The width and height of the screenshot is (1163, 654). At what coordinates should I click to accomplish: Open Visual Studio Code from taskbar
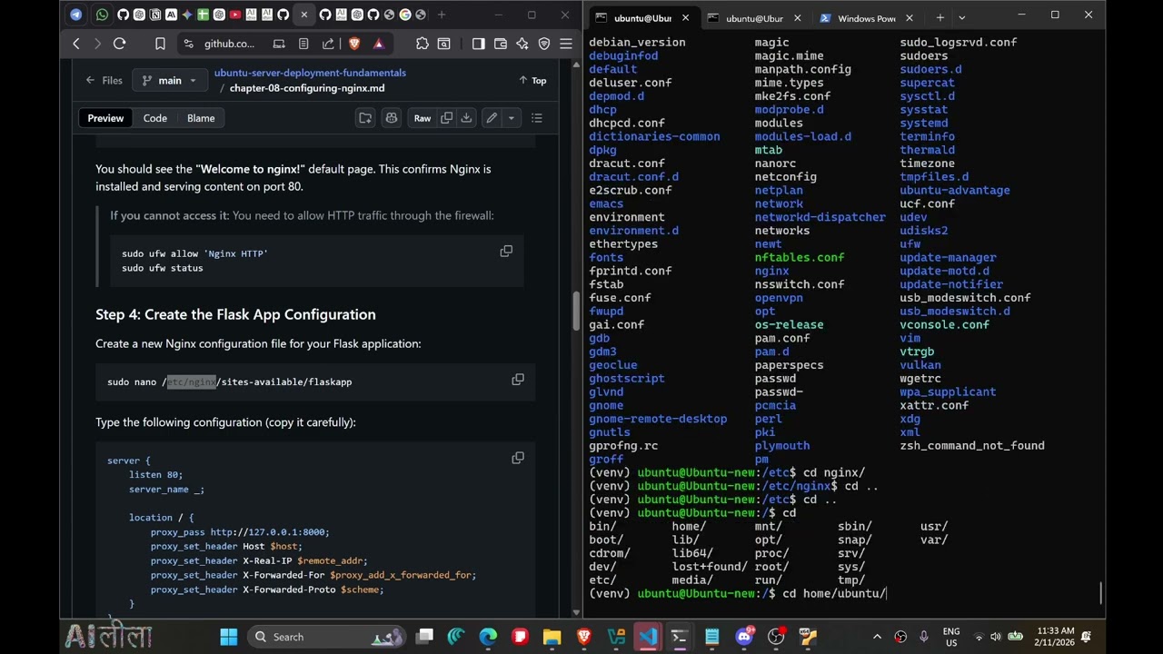[x=648, y=637]
